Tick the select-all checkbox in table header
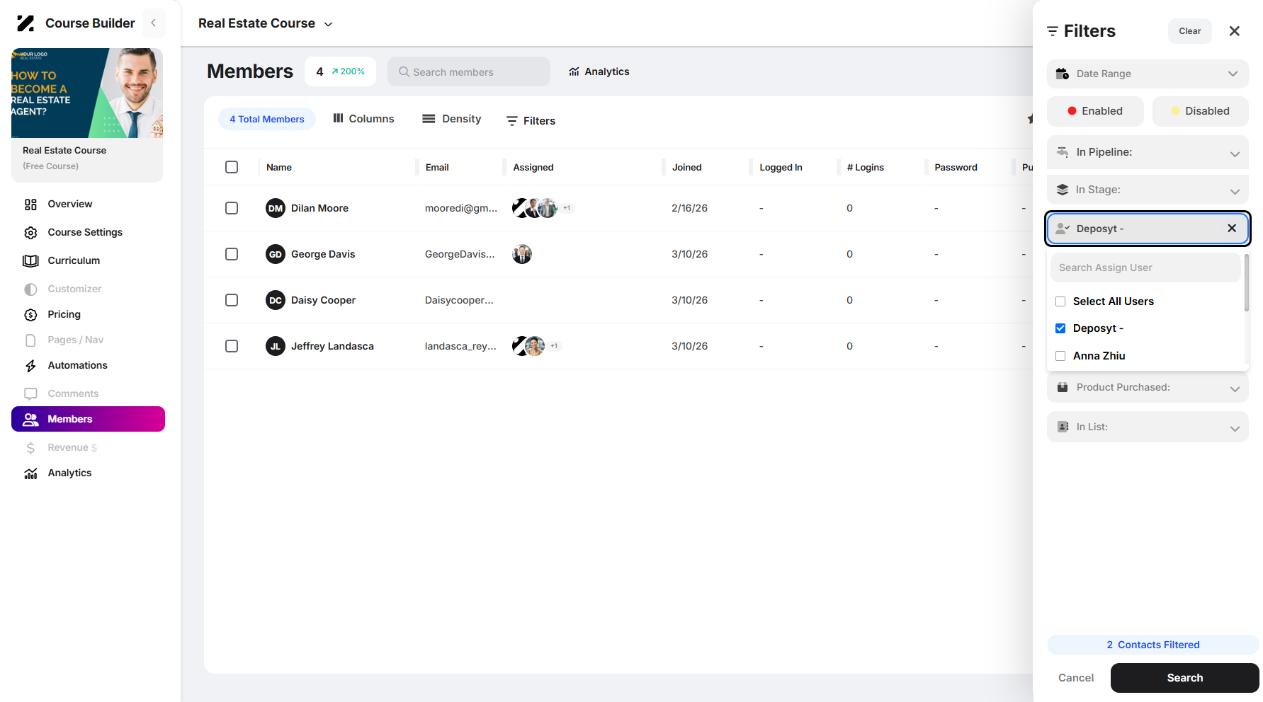The width and height of the screenshot is (1263, 702). point(232,167)
